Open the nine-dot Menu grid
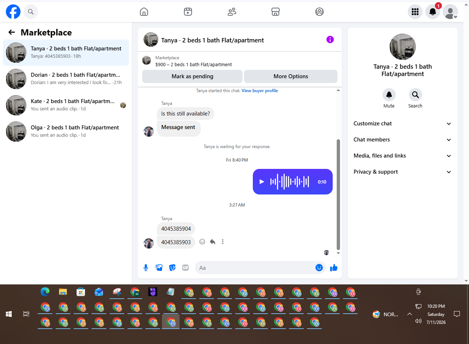Viewport: 469px width, 344px height. click(x=415, y=12)
